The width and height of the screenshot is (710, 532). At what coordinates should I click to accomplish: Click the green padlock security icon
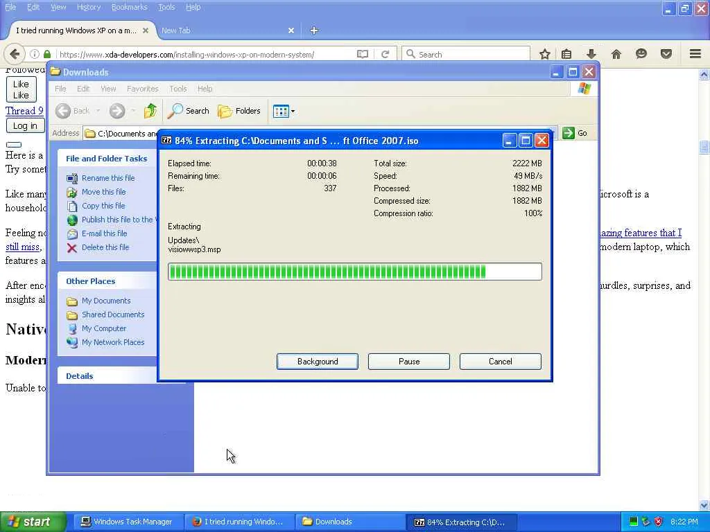click(x=47, y=54)
